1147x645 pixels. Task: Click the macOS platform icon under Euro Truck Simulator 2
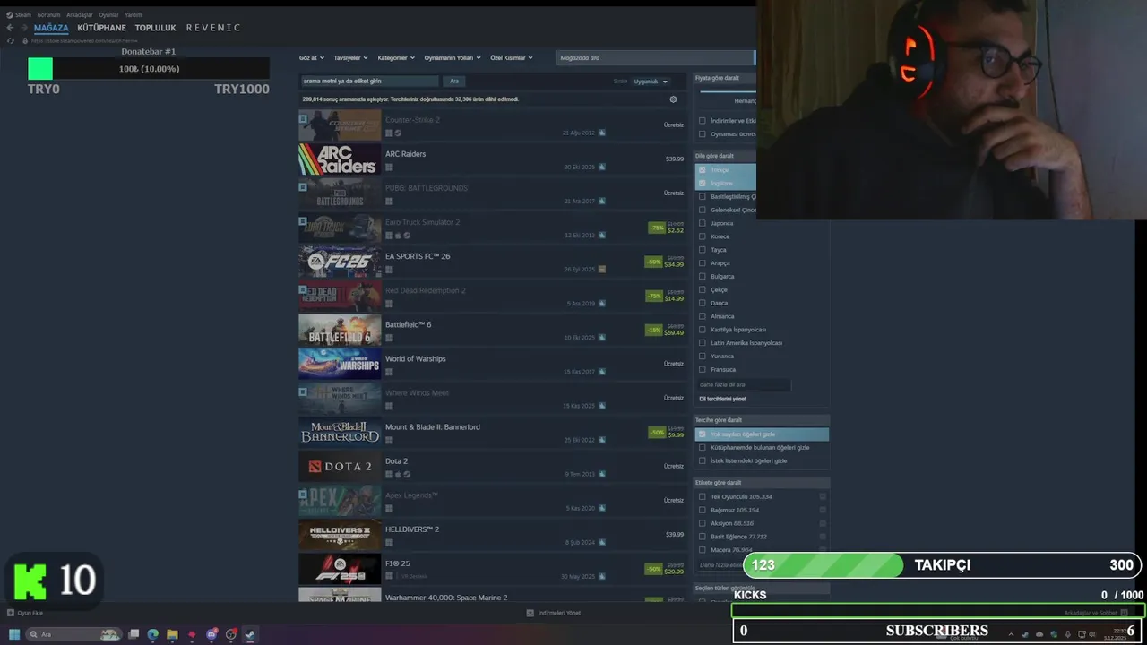point(398,236)
